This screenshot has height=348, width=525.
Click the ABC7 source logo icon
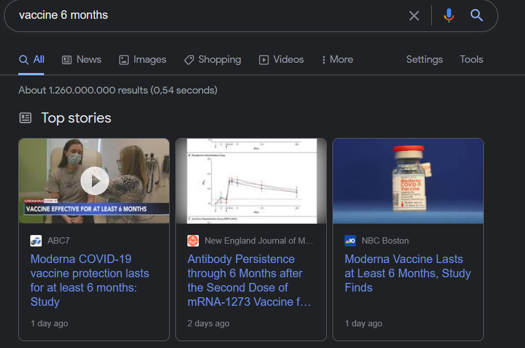click(36, 241)
